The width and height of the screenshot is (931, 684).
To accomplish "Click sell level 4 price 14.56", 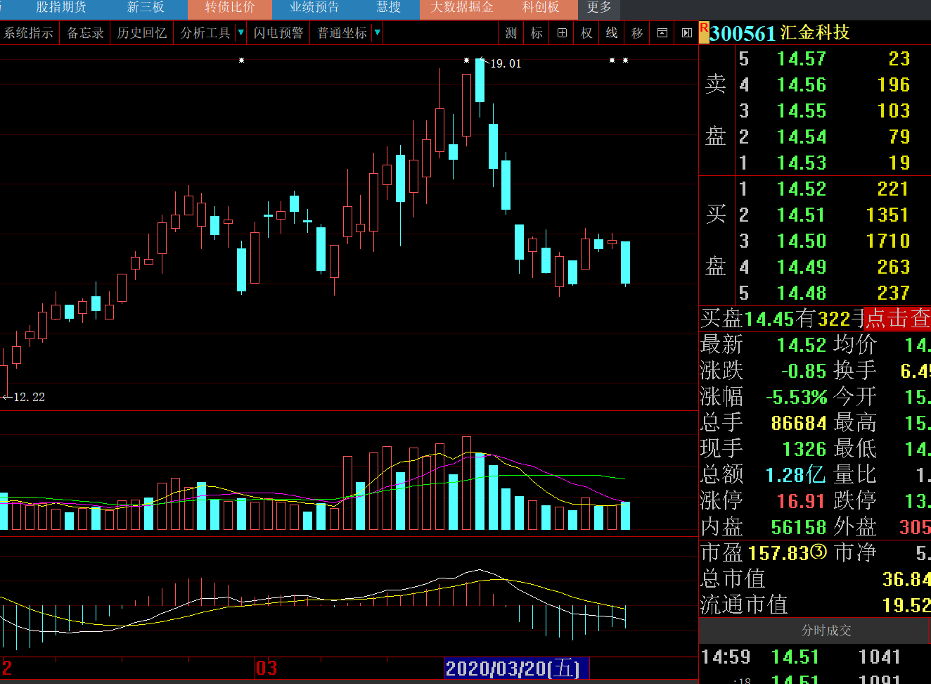I will (801, 84).
